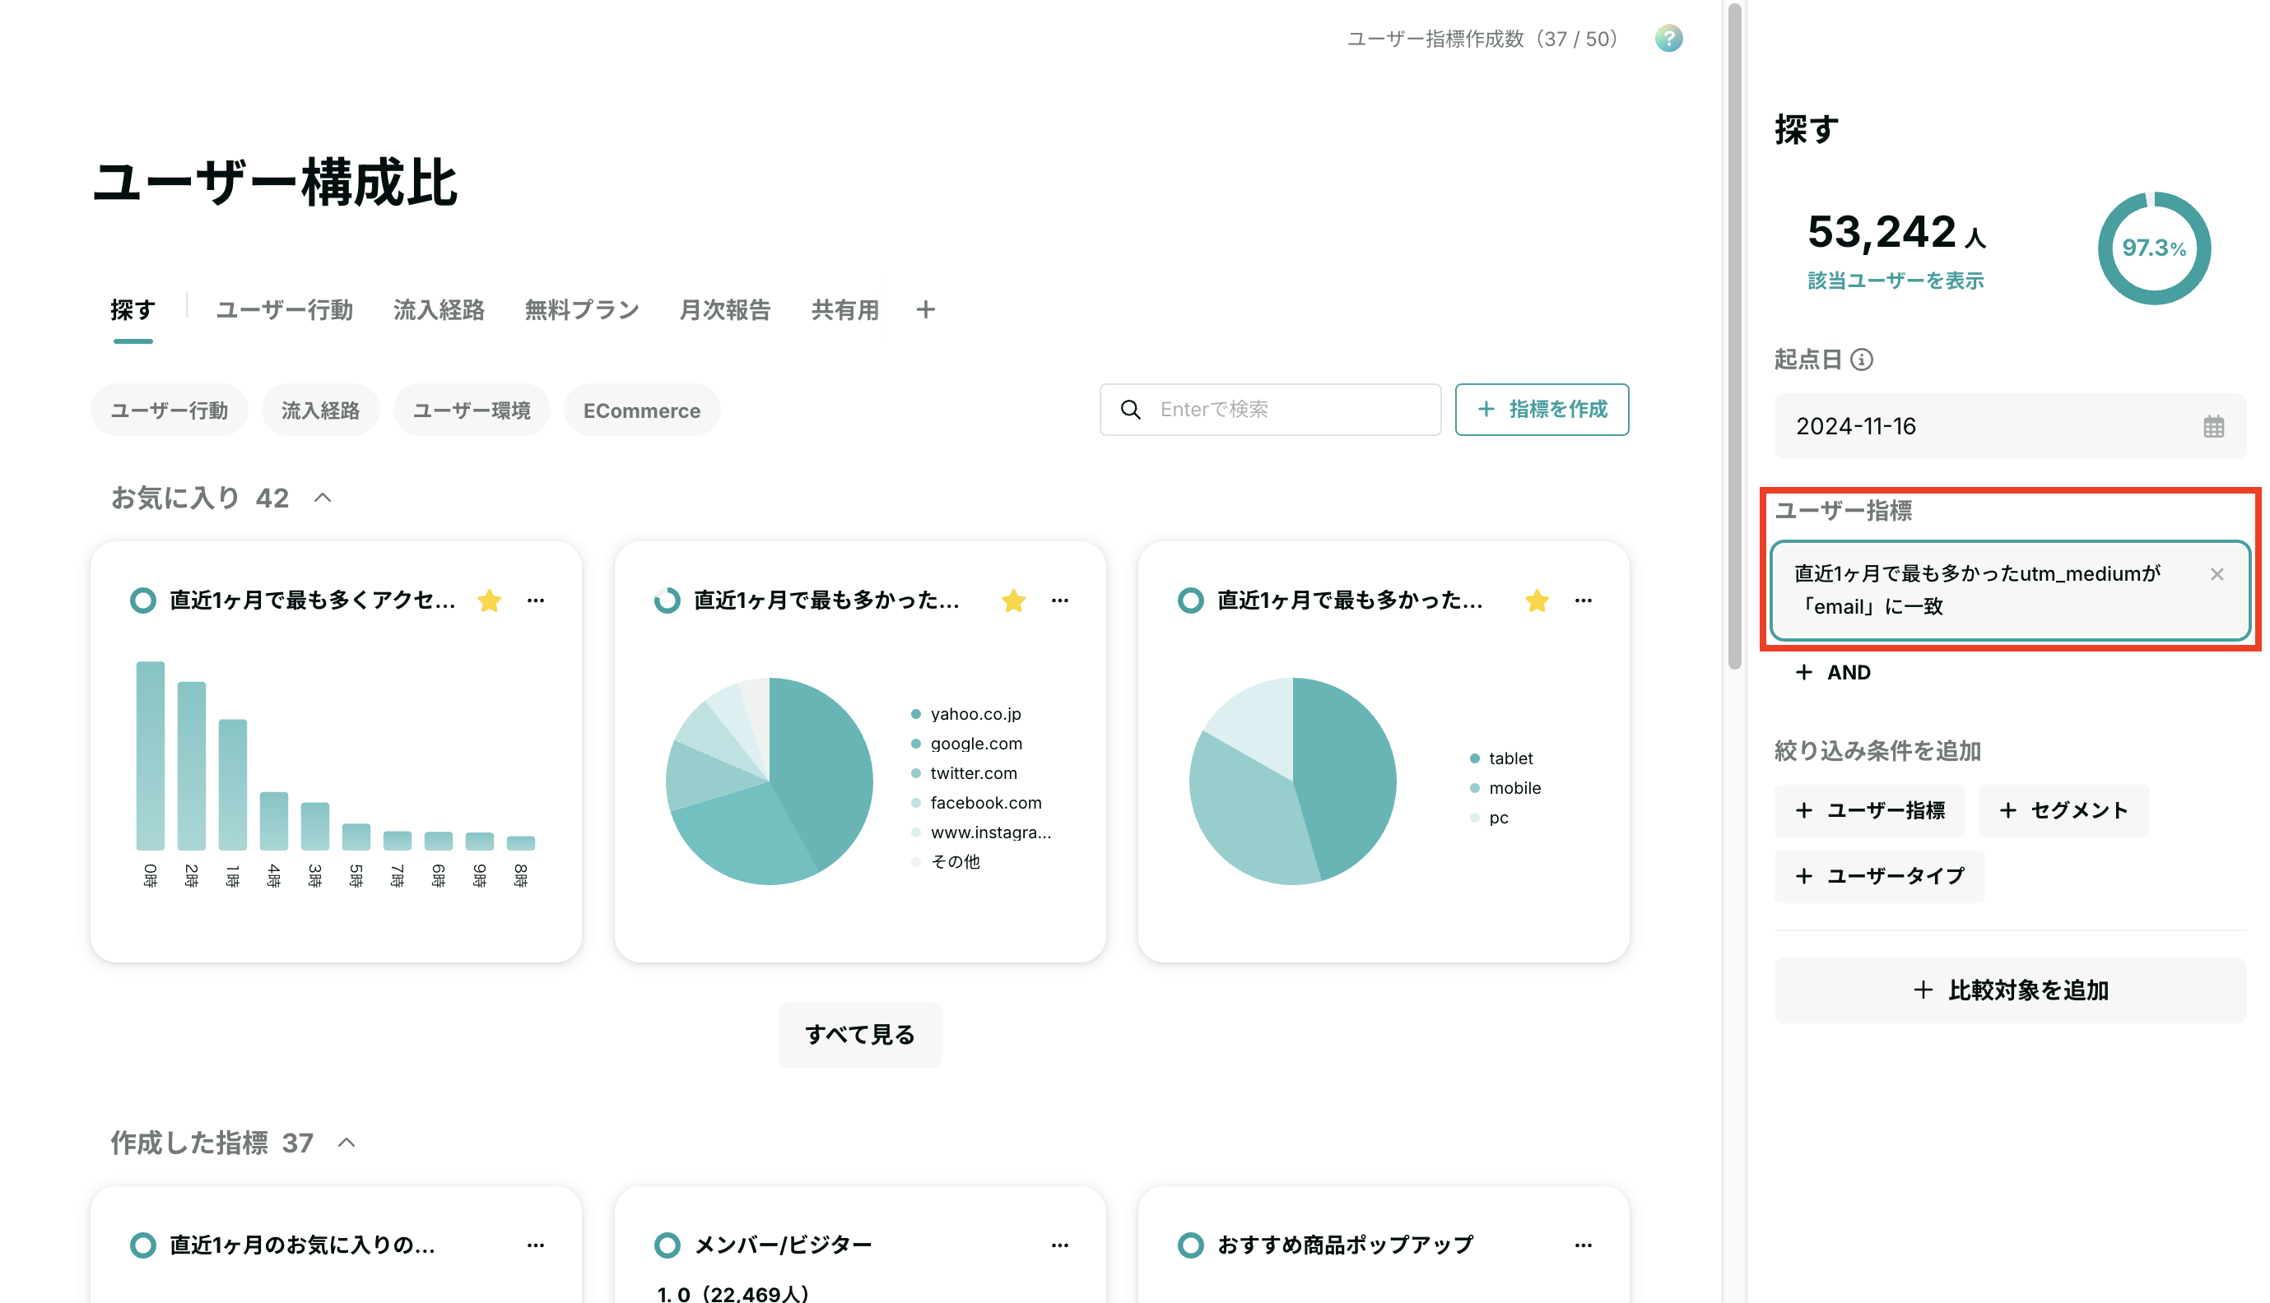The image size is (2270, 1303).
Task: Click the 該当ユーザーを表示 link
Action: [1895, 281]
